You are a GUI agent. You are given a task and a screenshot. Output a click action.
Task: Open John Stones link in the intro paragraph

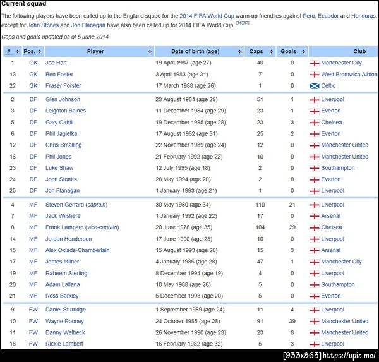43,25
